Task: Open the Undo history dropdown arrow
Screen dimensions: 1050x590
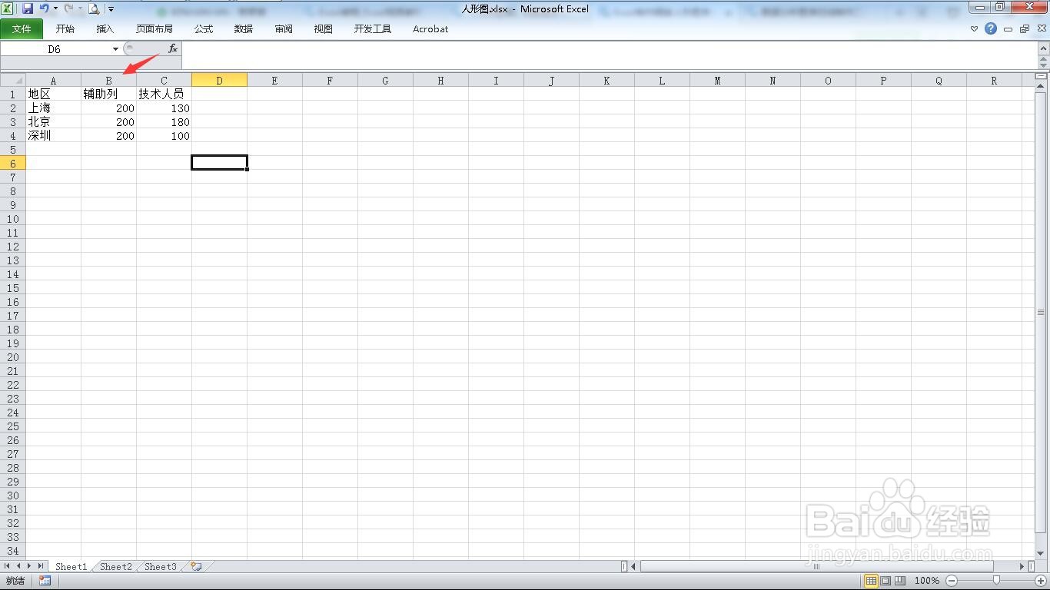Action: point(55,8)
